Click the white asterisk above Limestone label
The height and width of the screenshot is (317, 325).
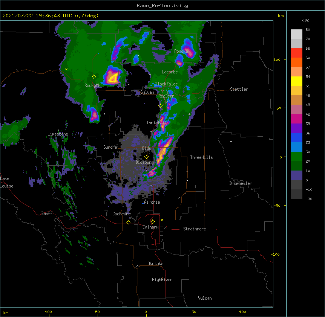click(x=58, y=130)
